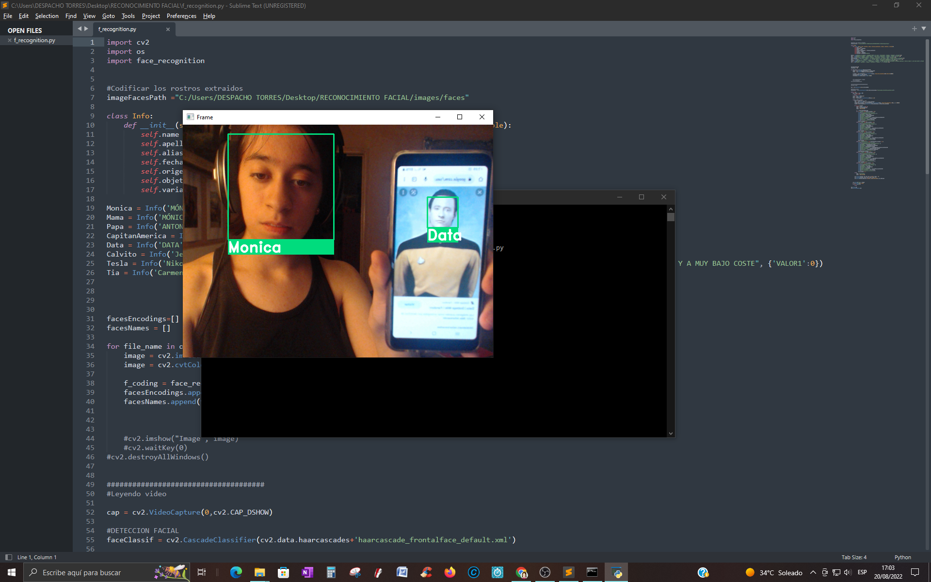Viewport: 931px width, 582px height.
Task: Open the Preferences menu
Action: coord(181,16)
